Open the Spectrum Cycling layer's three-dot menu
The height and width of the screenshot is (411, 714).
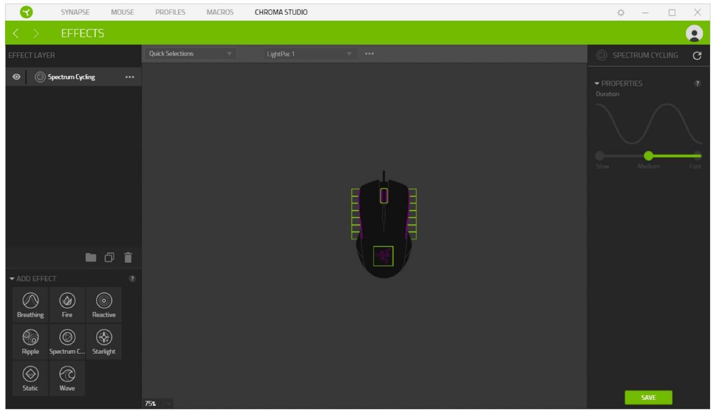click(130, 77)
